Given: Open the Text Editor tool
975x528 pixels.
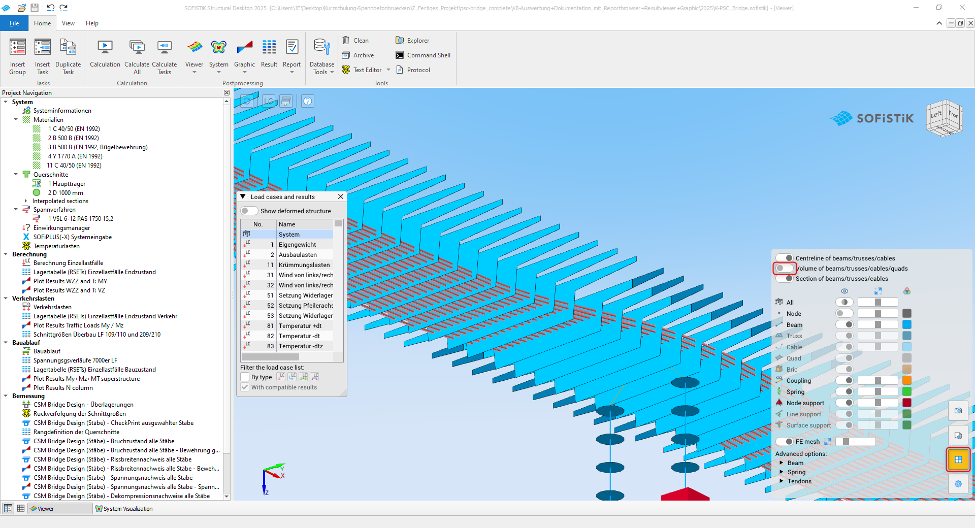Looking at the screenshot, I should (x=362, y=70).
